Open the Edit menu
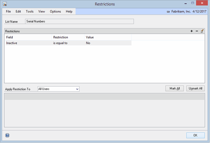Screen dimensions: 210x143 point(18,11)
